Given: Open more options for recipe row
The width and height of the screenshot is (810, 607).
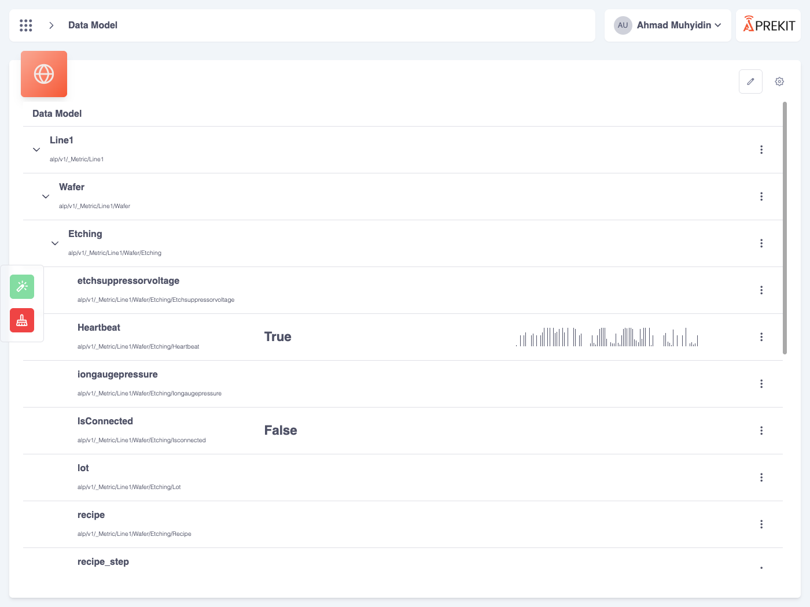Looking at the screenshot, I should coord(761,524).
